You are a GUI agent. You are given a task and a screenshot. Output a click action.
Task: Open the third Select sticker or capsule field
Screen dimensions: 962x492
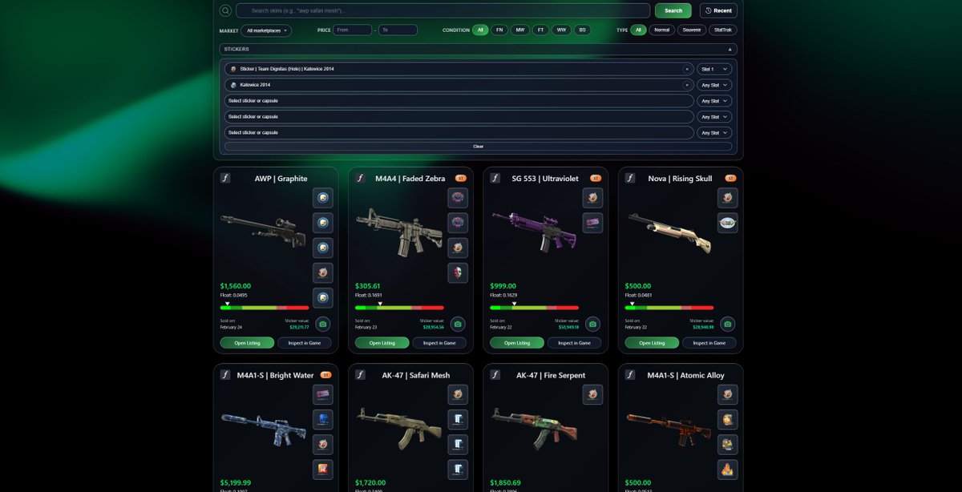pyautogui.click(x=459, y=101)
